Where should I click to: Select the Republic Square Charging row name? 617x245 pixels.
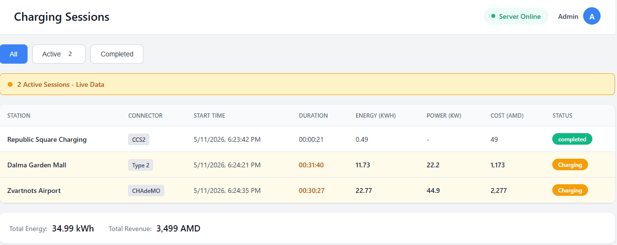point(47,139)
